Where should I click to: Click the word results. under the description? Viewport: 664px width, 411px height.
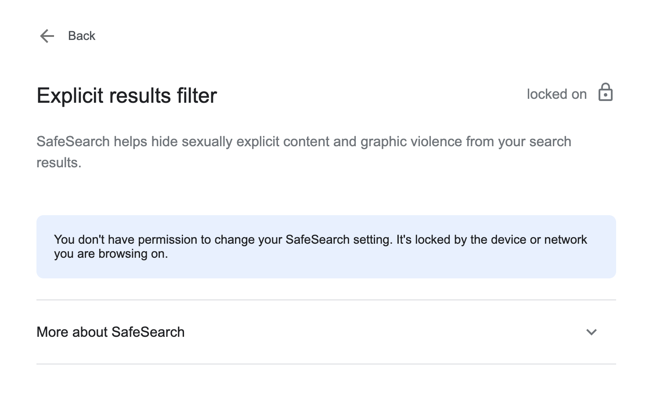tap(59, 163)
